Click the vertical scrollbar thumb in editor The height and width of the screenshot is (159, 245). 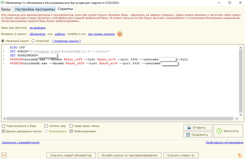[241, 81]
